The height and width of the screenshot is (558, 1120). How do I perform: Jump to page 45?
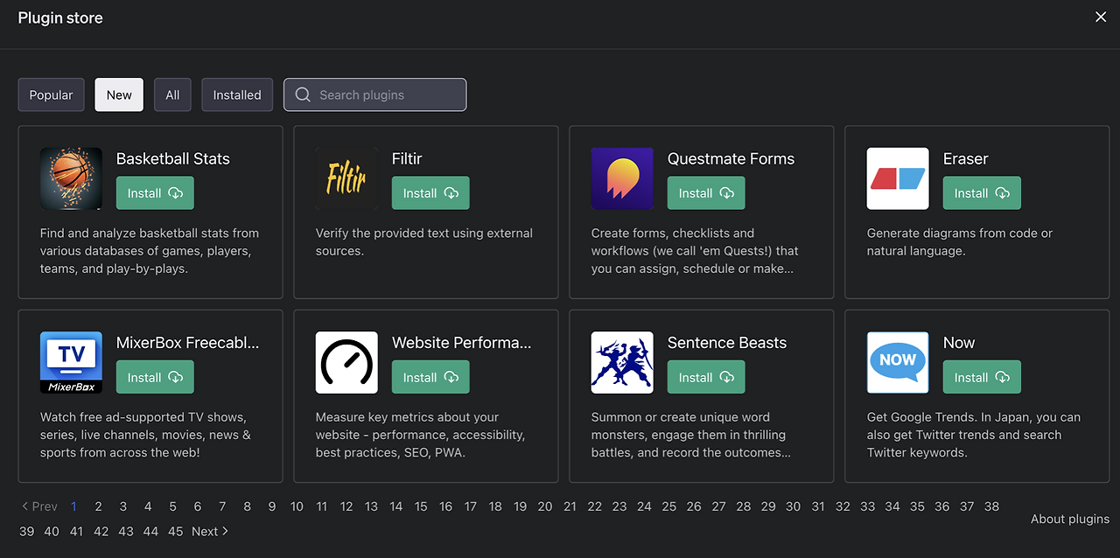coord(176,531)
